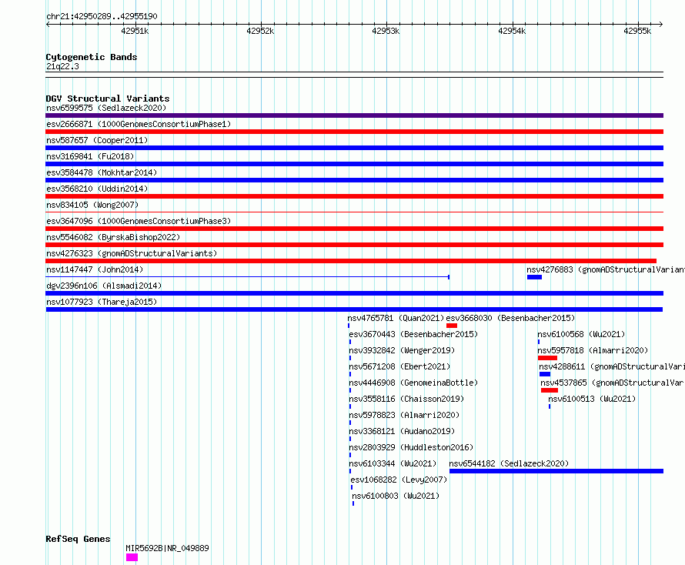Viewport: 685px width, 565px height.
Task: Click nsv1077923 (Thareja2015) label
Action: pos(102,302)
